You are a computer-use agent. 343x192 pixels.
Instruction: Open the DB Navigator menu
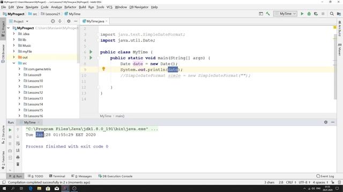point(139,7)
